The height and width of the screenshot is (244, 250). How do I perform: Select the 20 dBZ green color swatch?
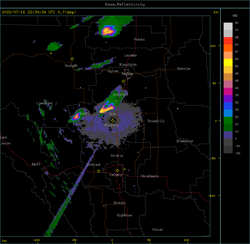(228, 128)
